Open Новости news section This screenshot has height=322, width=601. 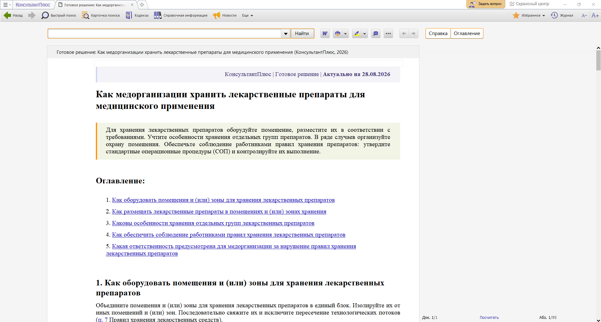225,15
